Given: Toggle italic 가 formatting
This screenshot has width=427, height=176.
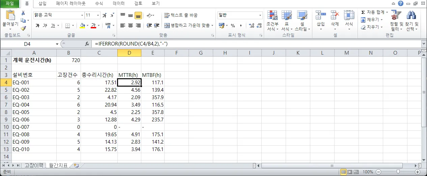Looking at the screenshot, I should (45, 26).
